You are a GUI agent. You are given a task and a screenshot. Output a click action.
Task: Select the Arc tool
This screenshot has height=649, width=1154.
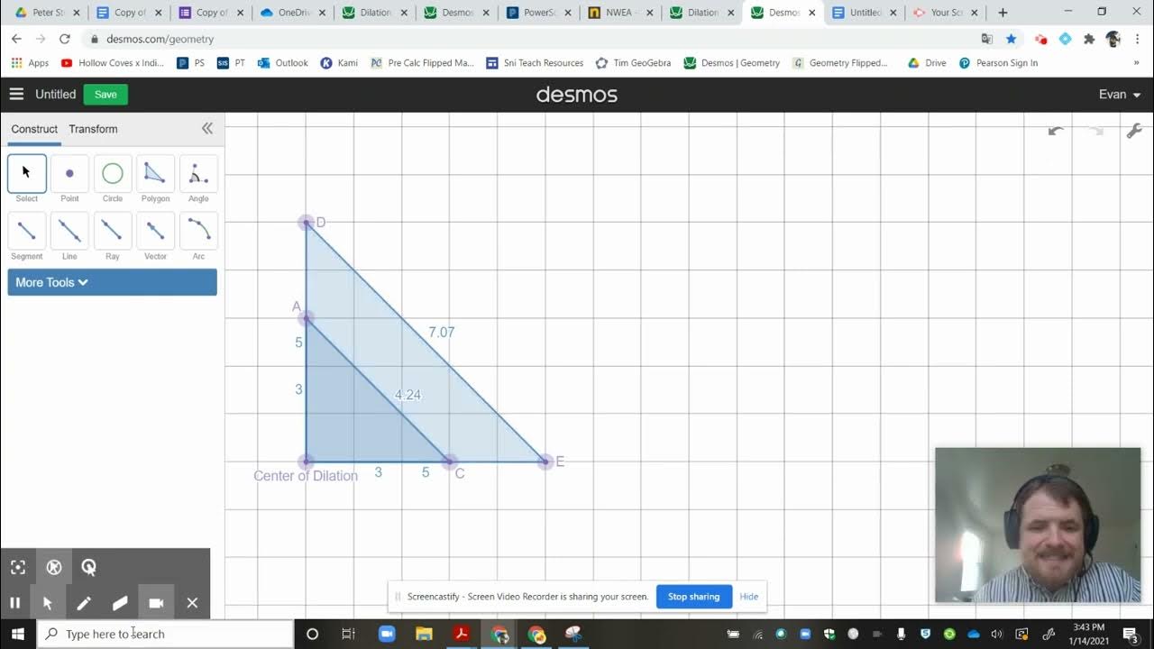tap(198, 232)
